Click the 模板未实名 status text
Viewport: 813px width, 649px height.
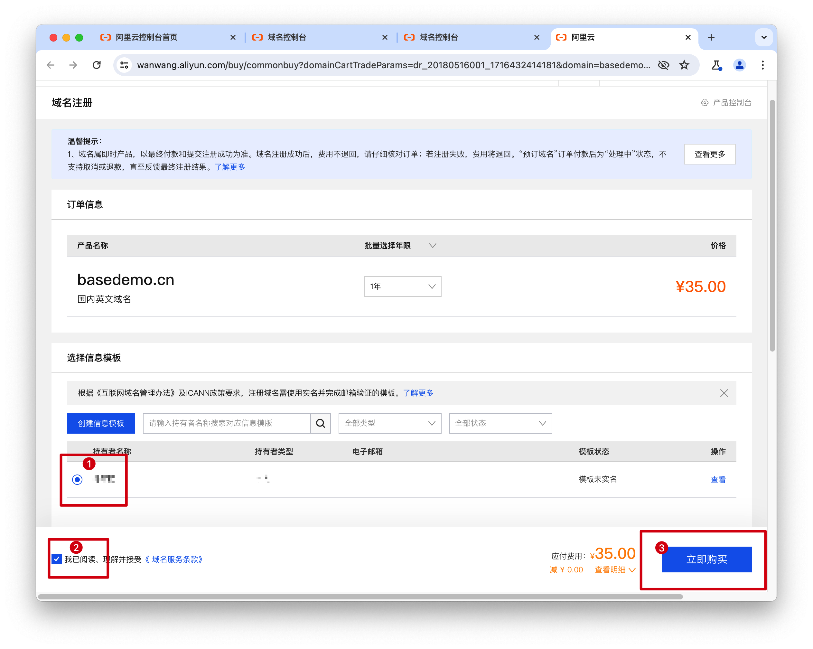click(x=598, y=479)
